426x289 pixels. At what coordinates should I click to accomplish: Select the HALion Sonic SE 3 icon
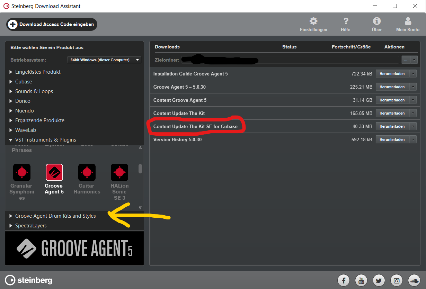(x=119, y=172)
